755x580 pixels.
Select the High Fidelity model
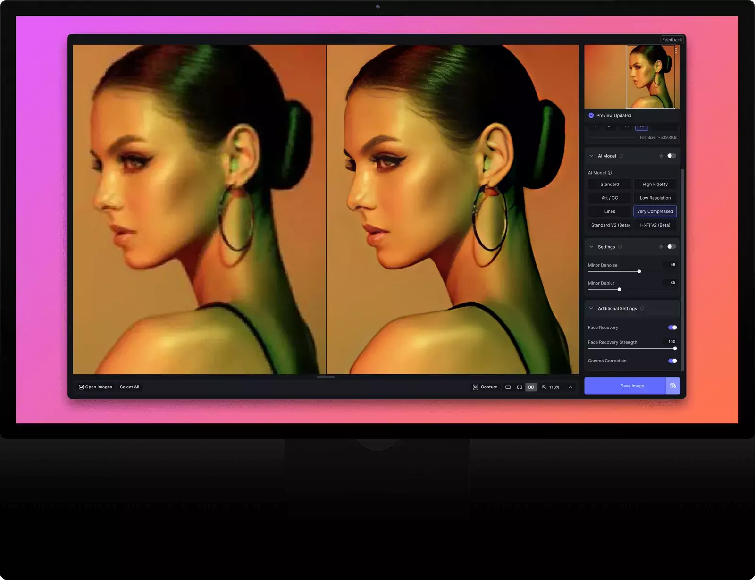point(654,185)
